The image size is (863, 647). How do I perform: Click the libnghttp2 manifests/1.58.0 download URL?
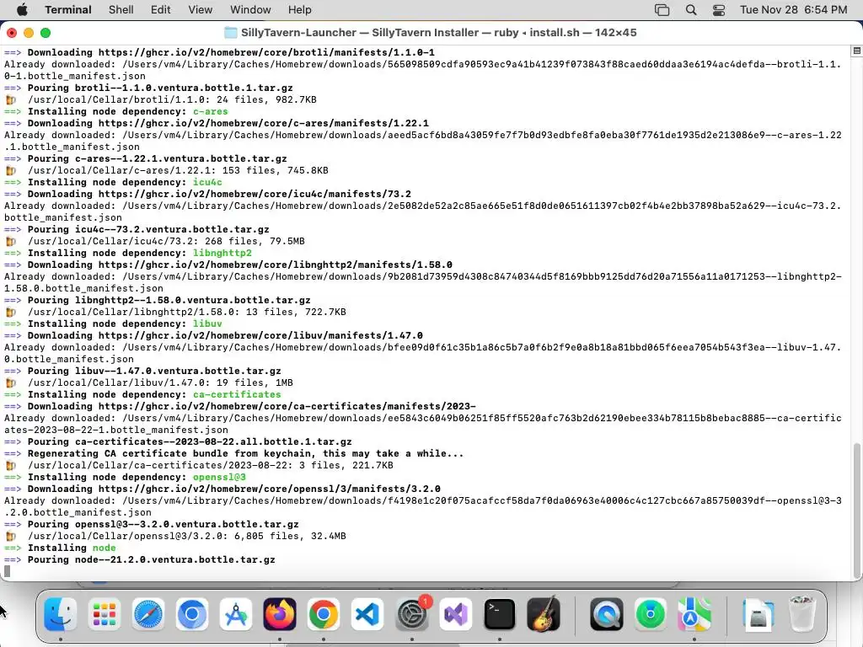(x=276, y=265)
